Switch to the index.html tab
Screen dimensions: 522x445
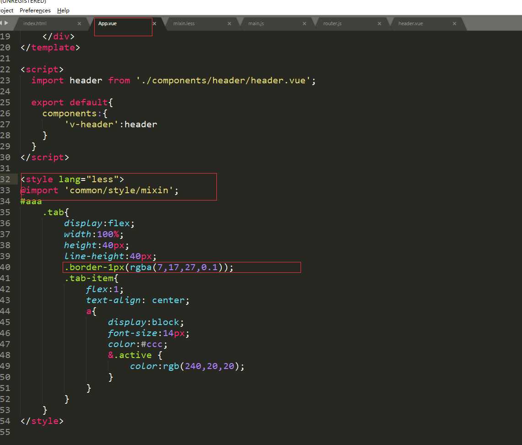(35, 23)
